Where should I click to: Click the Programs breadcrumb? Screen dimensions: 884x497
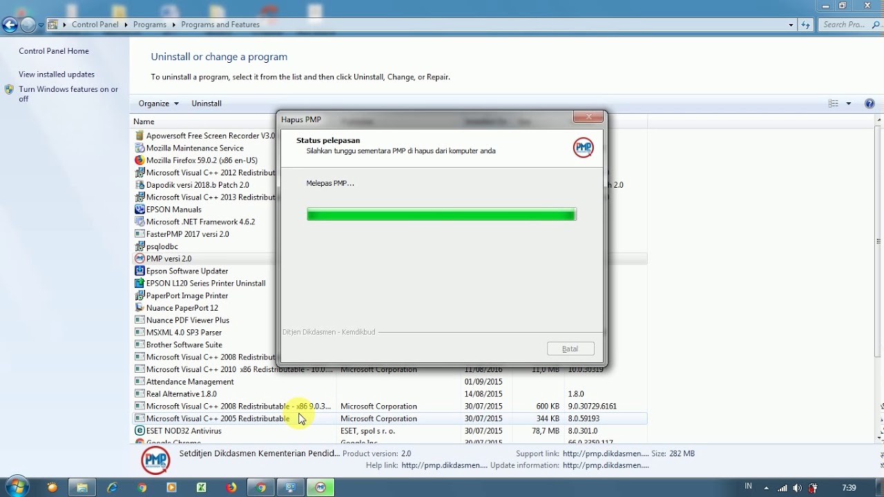coord(150,25)
